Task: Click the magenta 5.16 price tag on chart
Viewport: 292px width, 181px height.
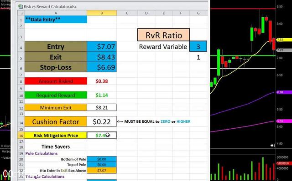Action: [284, 121]
